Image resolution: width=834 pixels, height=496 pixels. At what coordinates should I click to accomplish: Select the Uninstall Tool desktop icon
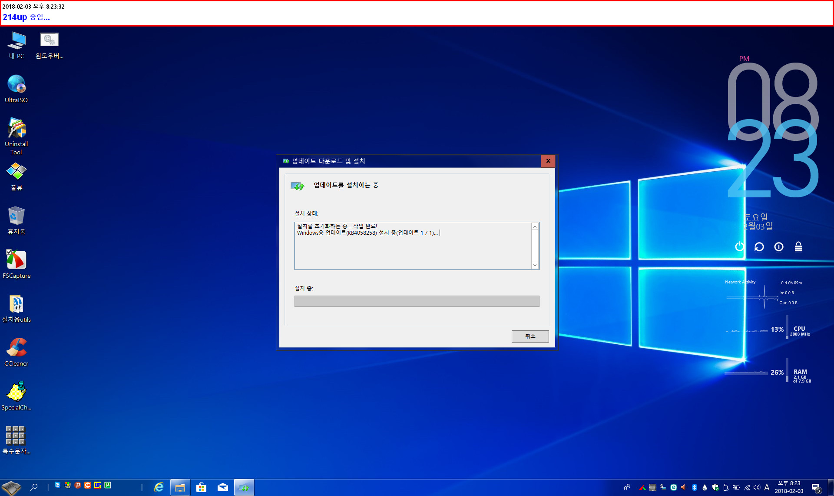point(17,136)
